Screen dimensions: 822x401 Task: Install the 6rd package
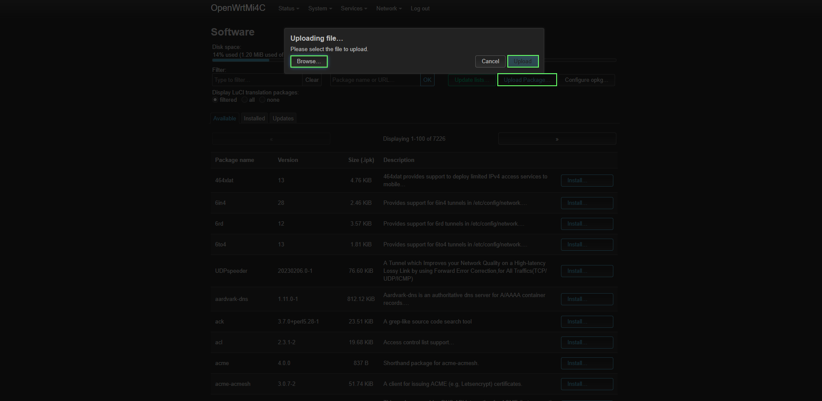(x=587, y=224)
